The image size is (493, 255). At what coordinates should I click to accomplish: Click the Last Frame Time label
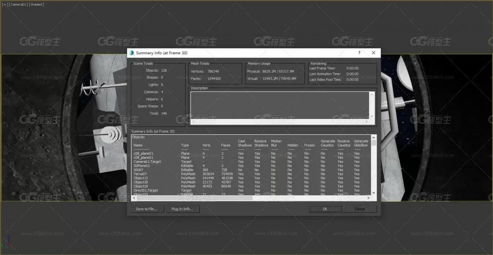(x=323, y=68)
